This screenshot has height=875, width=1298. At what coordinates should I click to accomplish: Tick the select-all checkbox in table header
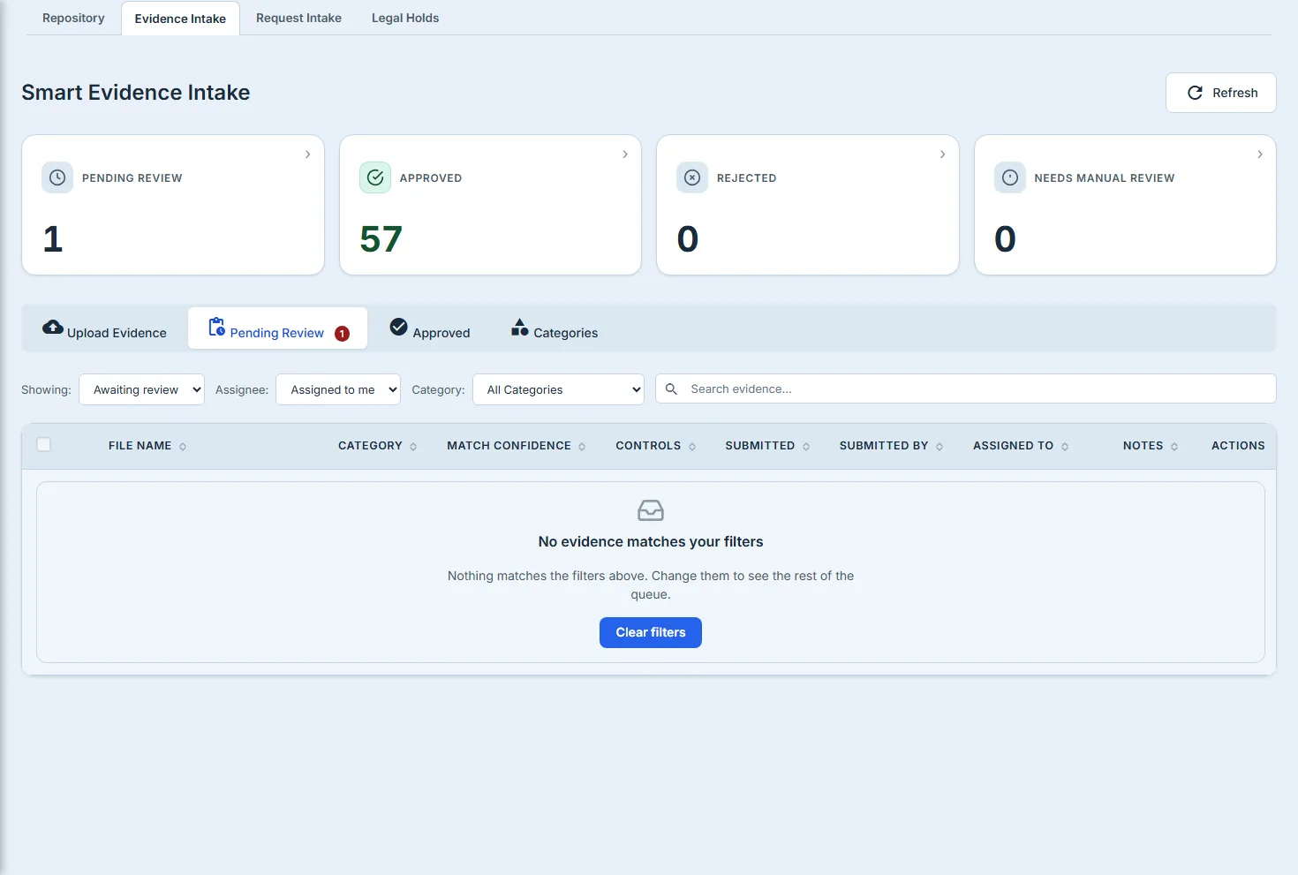point(44,444)
